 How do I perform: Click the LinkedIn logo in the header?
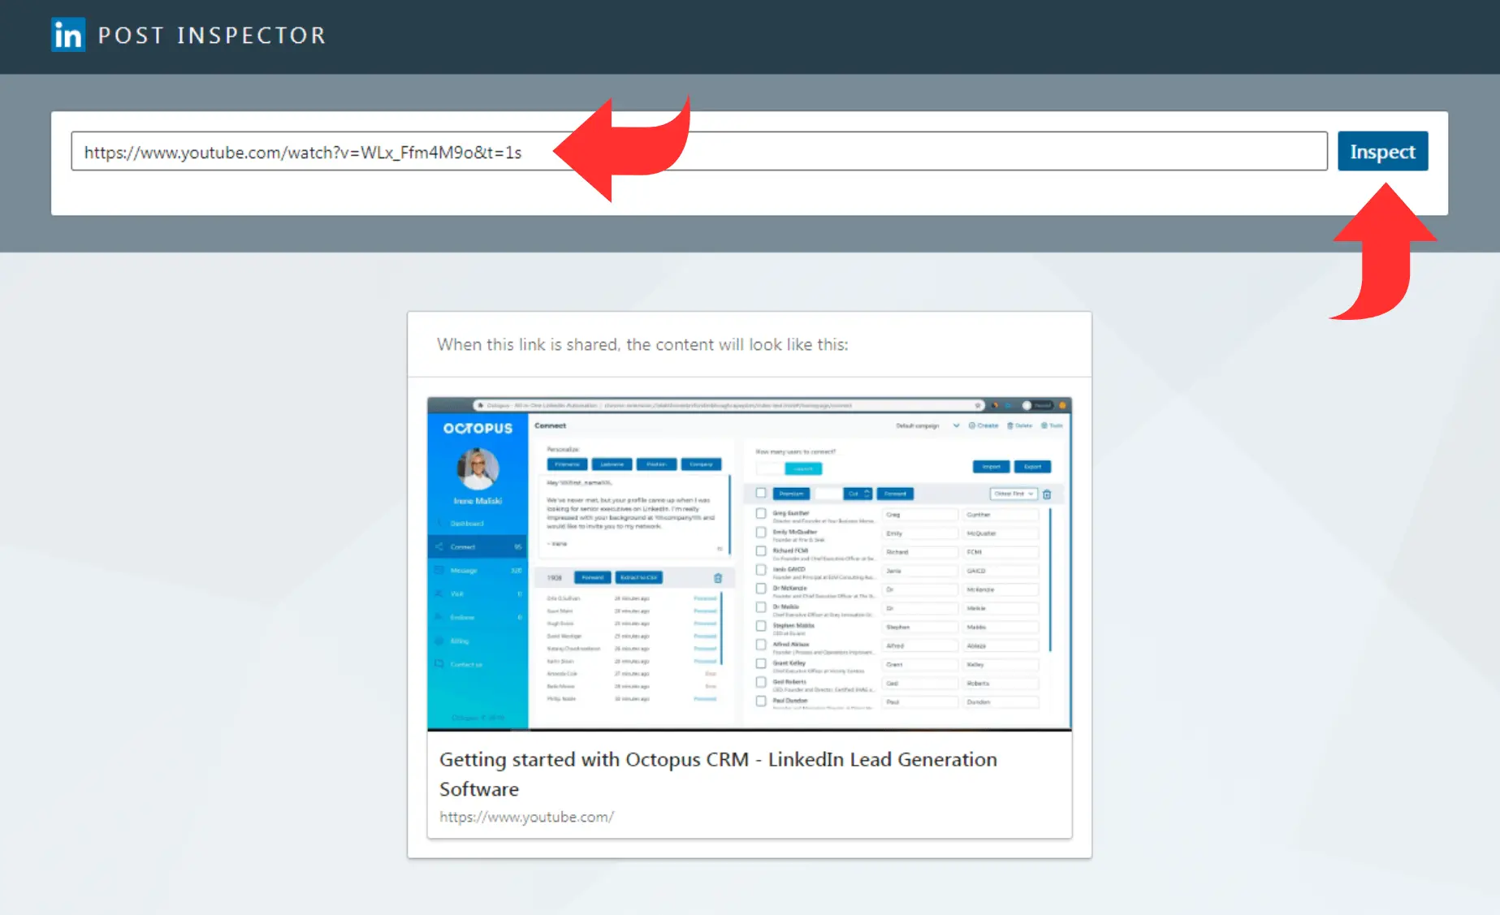(67, 35)
